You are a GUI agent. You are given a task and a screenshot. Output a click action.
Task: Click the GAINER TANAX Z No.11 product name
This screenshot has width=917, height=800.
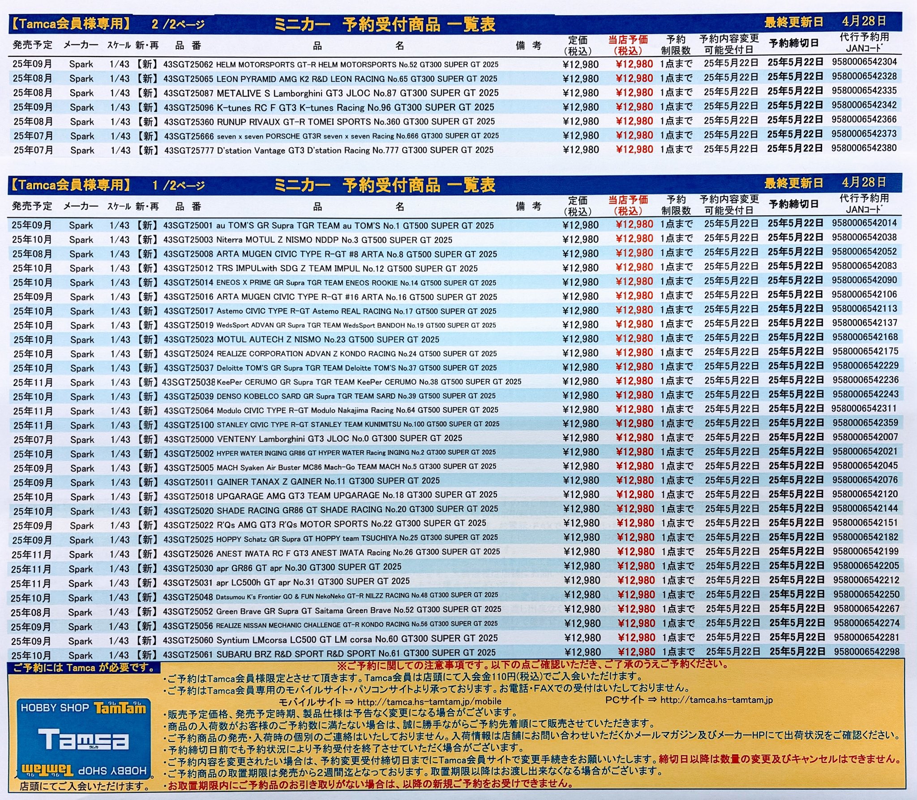pyautogui.click(x=328, y=482)
